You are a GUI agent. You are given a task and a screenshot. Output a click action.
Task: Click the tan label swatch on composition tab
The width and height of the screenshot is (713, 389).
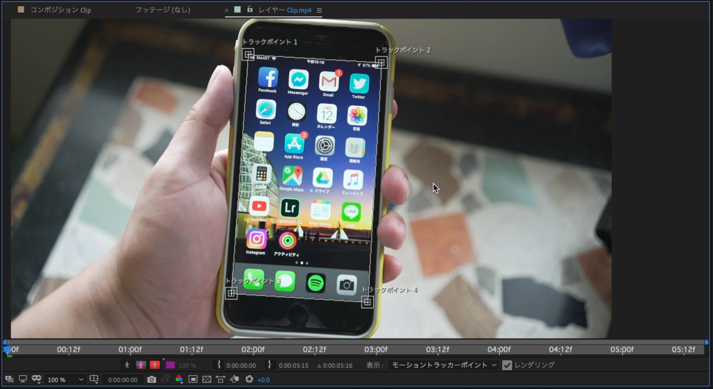coord(21,10)
